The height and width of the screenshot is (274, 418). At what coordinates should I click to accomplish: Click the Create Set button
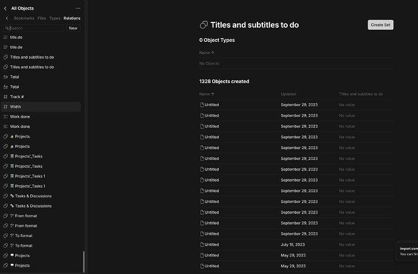tap(380, 25)
